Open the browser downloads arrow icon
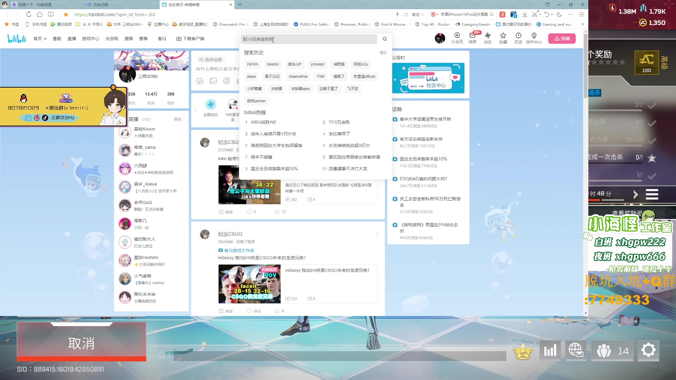Screen dimensions: 676x380 [x=525, y=14]
